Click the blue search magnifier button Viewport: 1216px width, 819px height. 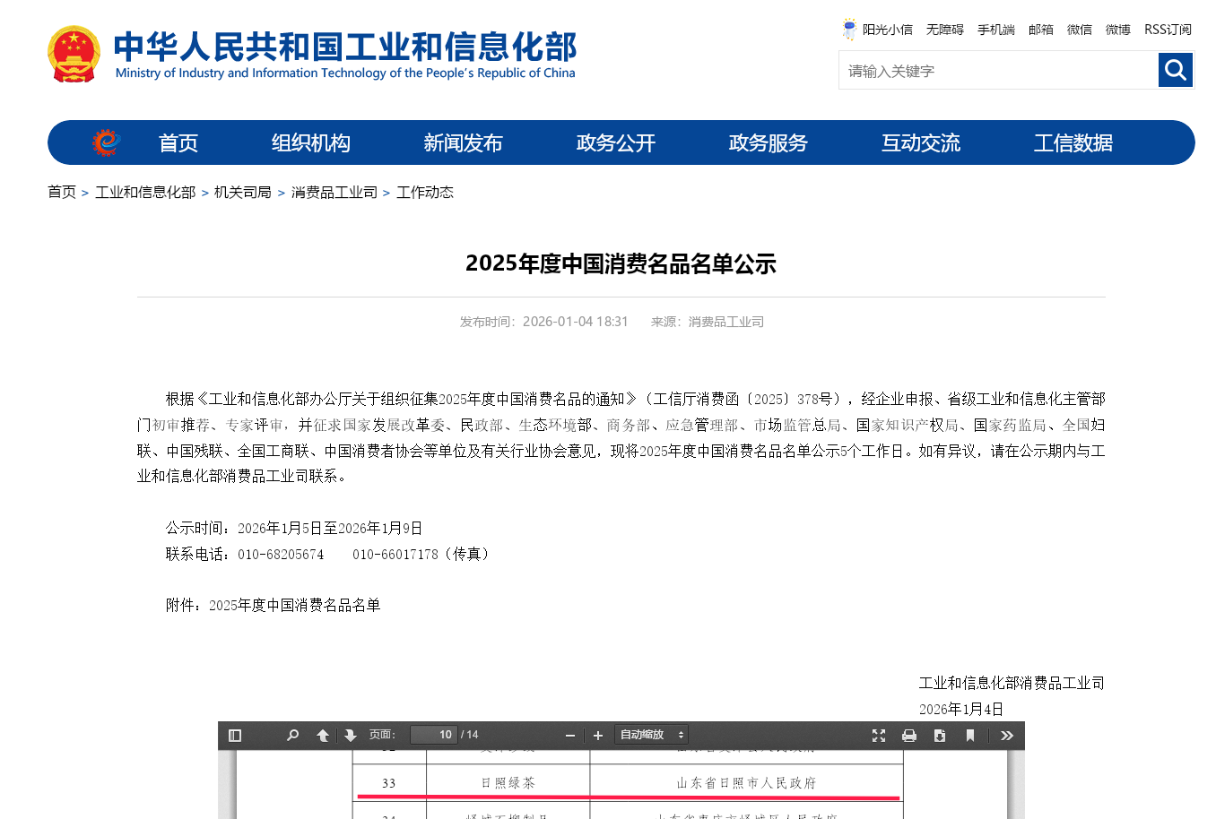coord(1176,70)
